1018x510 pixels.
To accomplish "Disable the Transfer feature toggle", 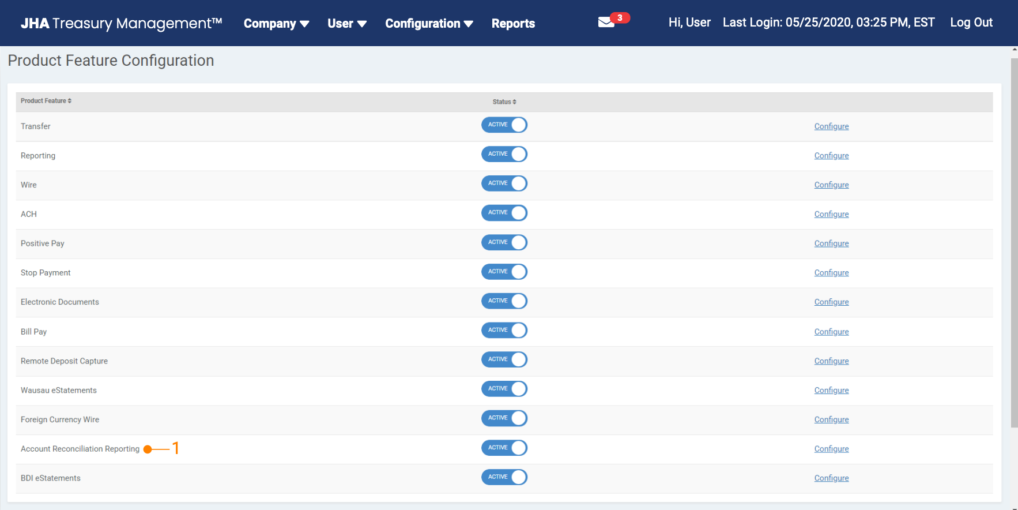I will click(504, 125).
